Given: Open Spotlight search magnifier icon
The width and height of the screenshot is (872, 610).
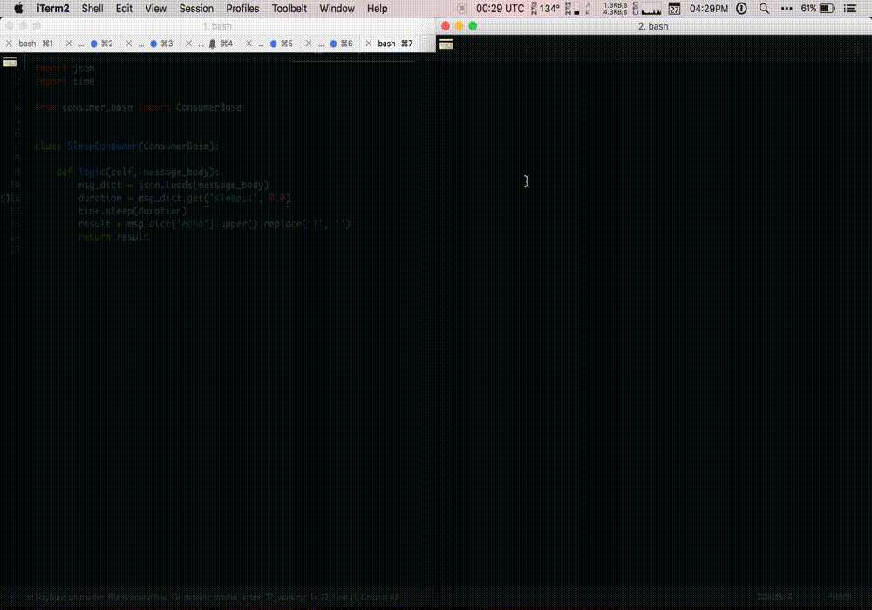Looking at the screenshot, I should pos(765,9).
